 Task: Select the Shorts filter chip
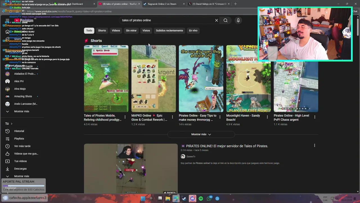102,30
